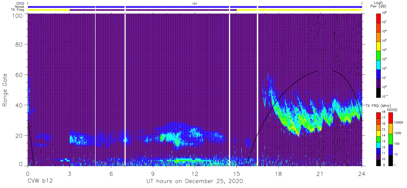The width and height of the screenshot is (407, 188).
Task: Click the CPID value '151'
Action: coord(195,3)
